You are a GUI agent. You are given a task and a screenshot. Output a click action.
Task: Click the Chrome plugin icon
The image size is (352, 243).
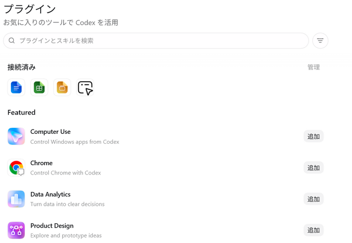[x=16, y=168]
